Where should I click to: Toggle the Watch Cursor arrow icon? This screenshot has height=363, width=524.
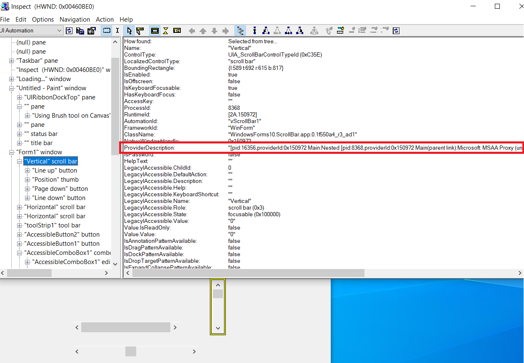[x=129, y=31]
